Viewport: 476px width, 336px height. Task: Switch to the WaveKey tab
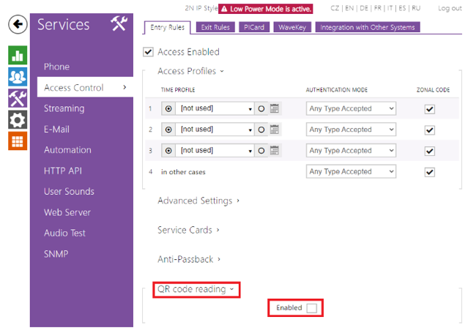pos(292,28)
